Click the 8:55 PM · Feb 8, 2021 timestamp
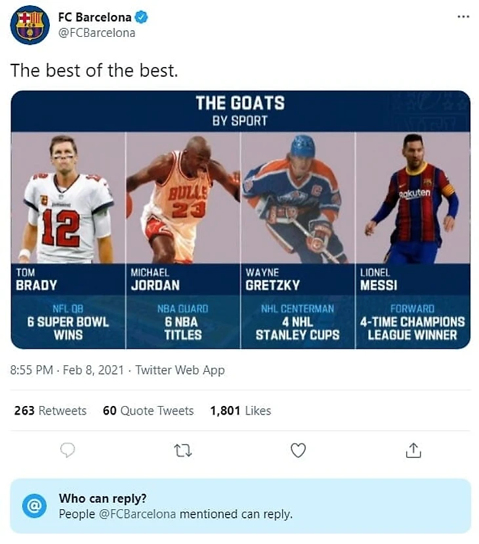Viewport: 479px width, 544px height. point(67,370)
